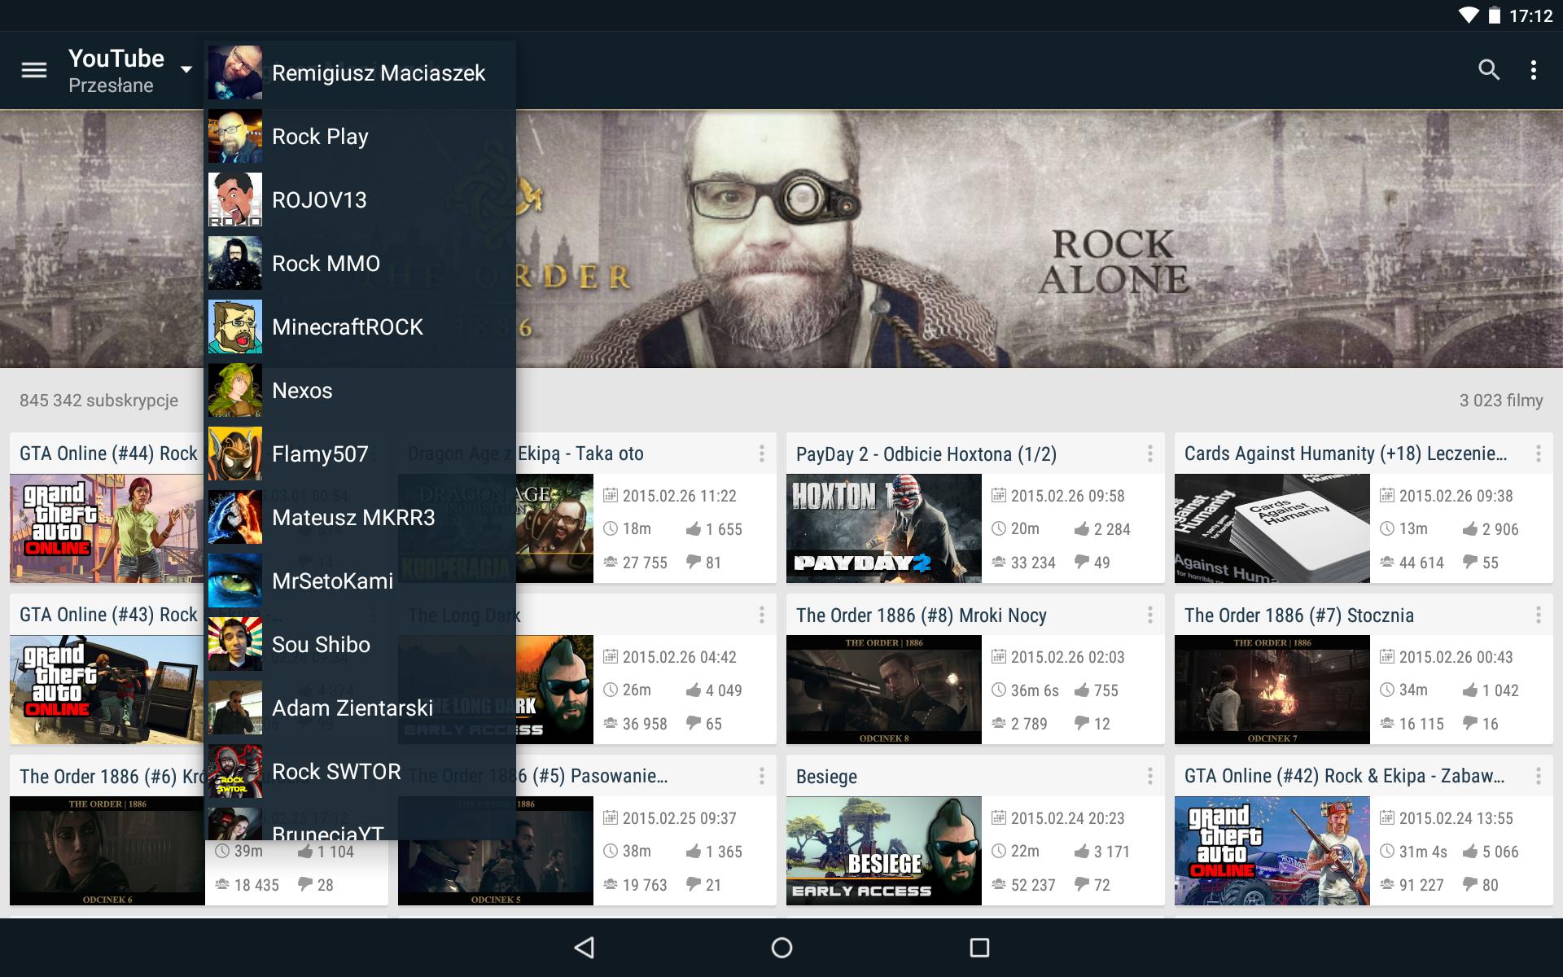1563x977 pixels.
Task: Collapse the YouTube channel dropdown arrow
Action: 186,70
